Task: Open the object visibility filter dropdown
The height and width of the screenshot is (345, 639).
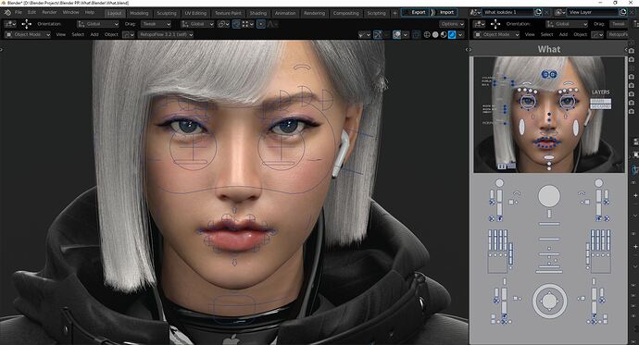Action: pos(364,35)
